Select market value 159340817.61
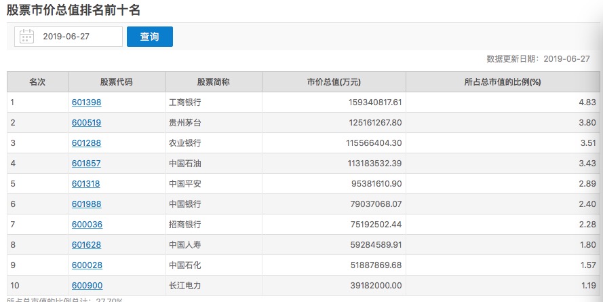Viewport: 603px width, 302px height. point(375,102)
